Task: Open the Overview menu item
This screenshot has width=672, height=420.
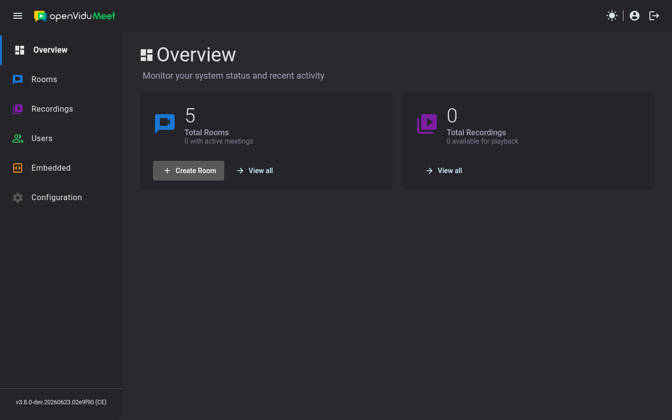Action: coord(62,50)
